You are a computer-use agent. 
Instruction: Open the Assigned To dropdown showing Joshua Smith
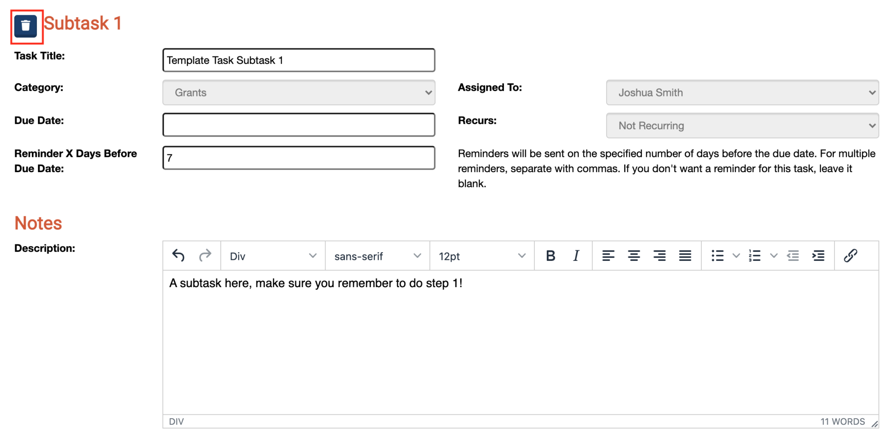tap(742, 93)
